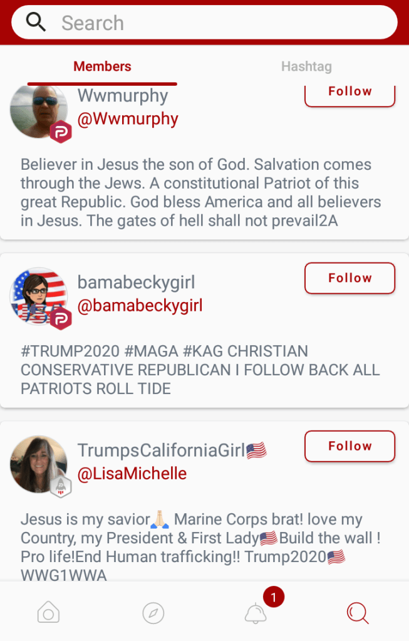
Task: Tap the badge on TrumpsCaliforniaGirl's avatar
Action: point(61,486)
